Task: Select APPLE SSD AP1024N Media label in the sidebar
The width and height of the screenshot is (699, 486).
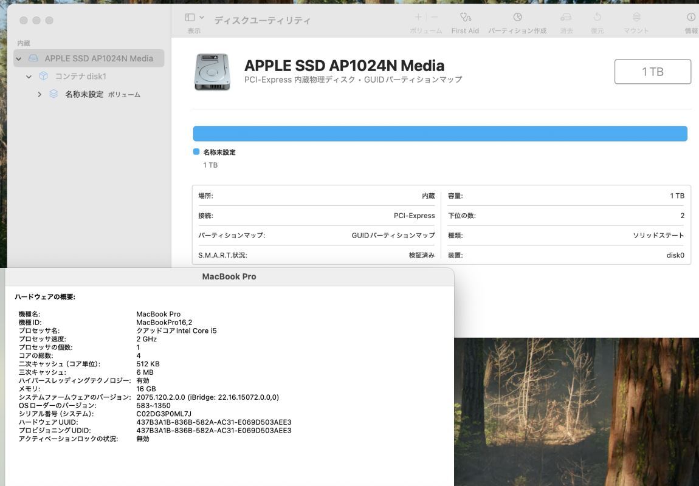Action: click(98, 58)
